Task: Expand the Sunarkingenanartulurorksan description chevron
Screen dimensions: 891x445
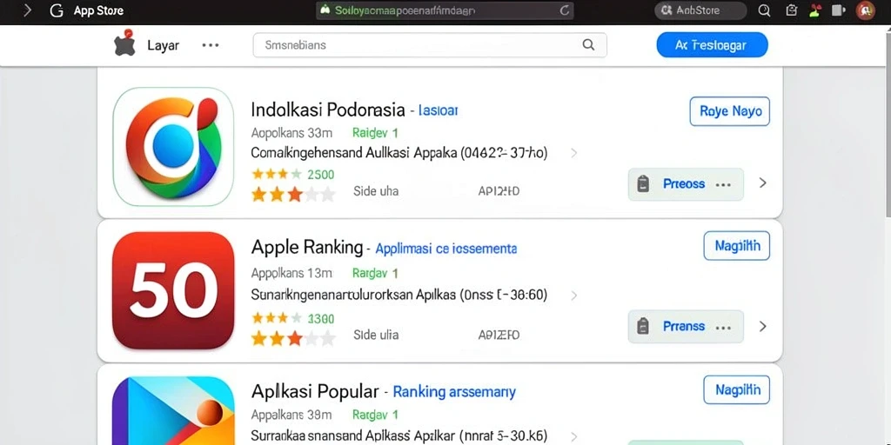Action: point(574,296)
